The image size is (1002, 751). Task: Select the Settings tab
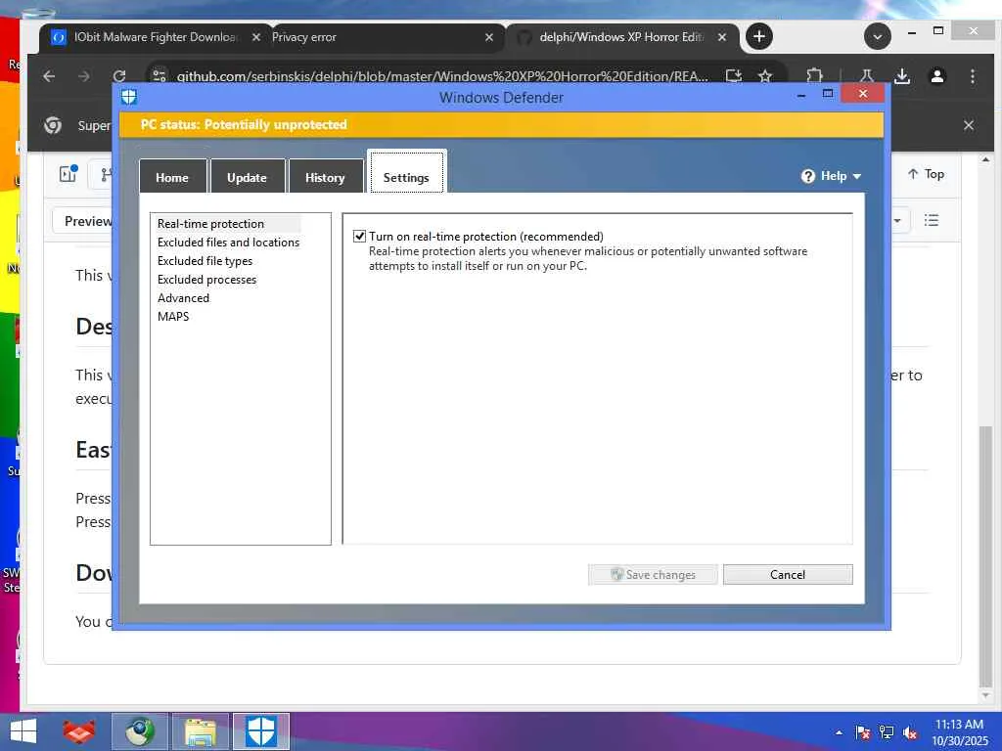tap(406, 172)
